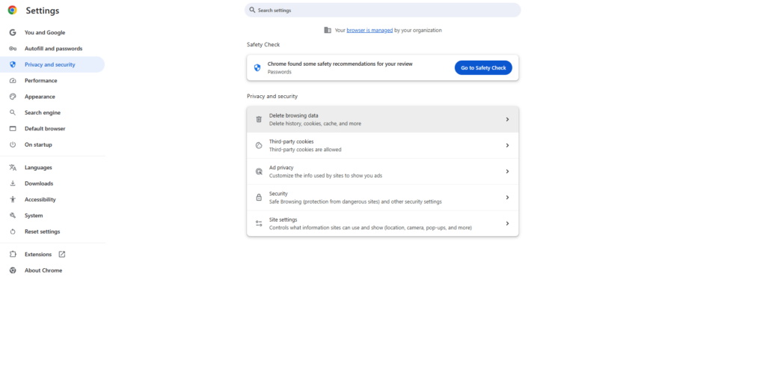The width and height of the screenshot is (766, 376).
Task: Click the managed organization building icon
Action: pos(328,30)
